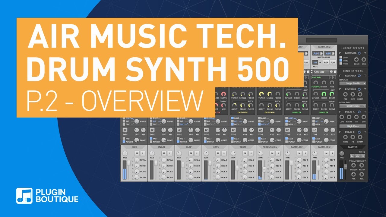The width and height of the screenshot is (386, 217).
Task: Click the Reverb B SIZE knob
Action: (353, 94)
